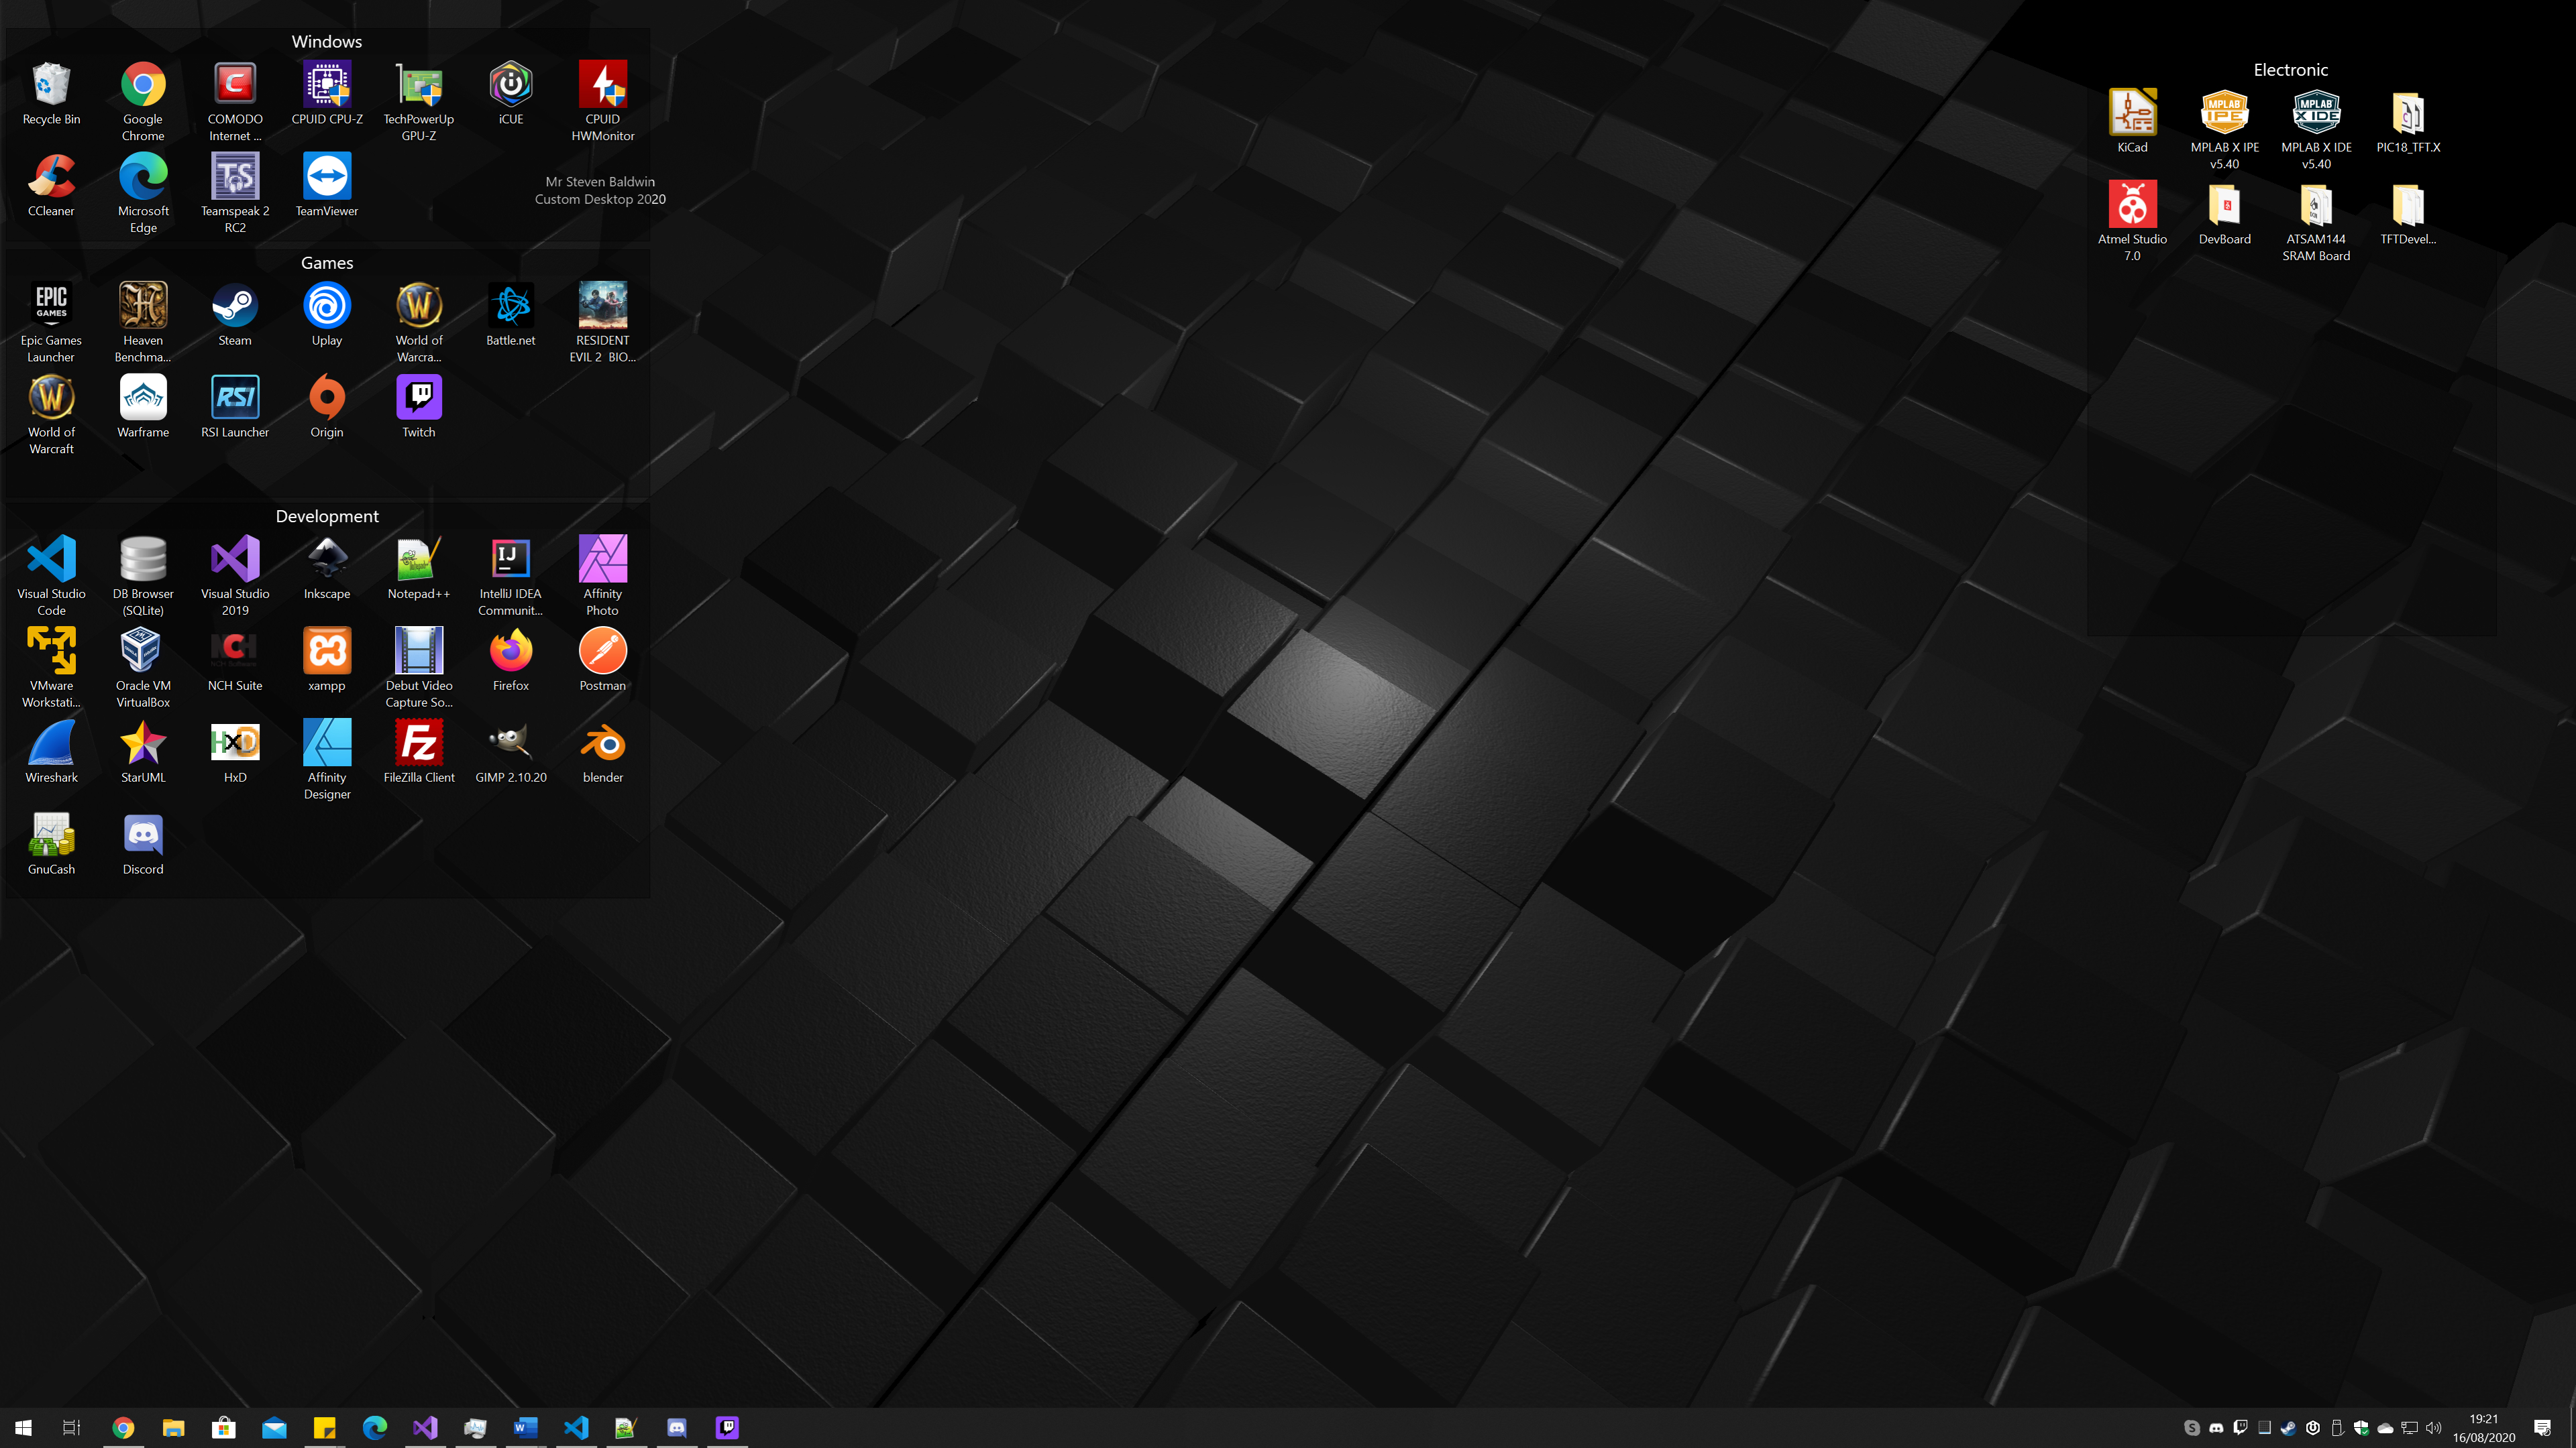Viewport: 2576px width, 1448px height.
Task: Click the Windows Start button
Action: tap(23, 1427)
